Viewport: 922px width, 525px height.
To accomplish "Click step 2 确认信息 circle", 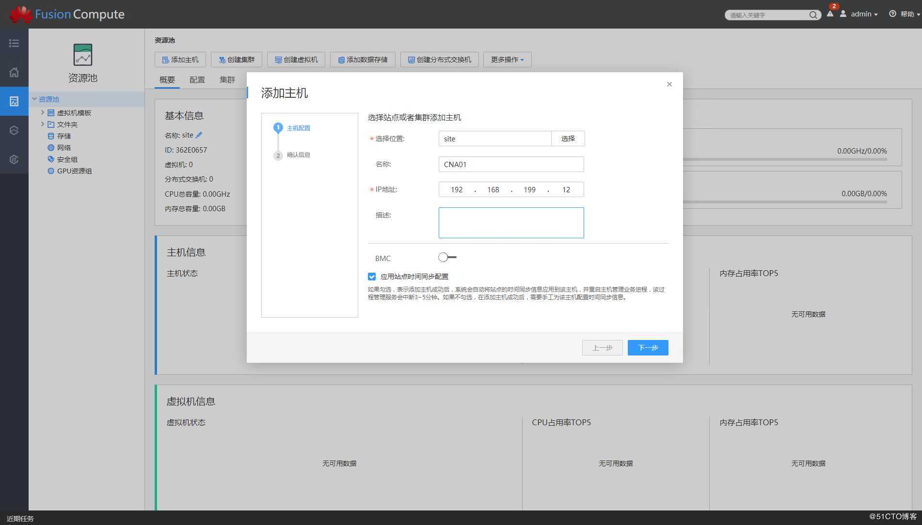I will point(278,155).
